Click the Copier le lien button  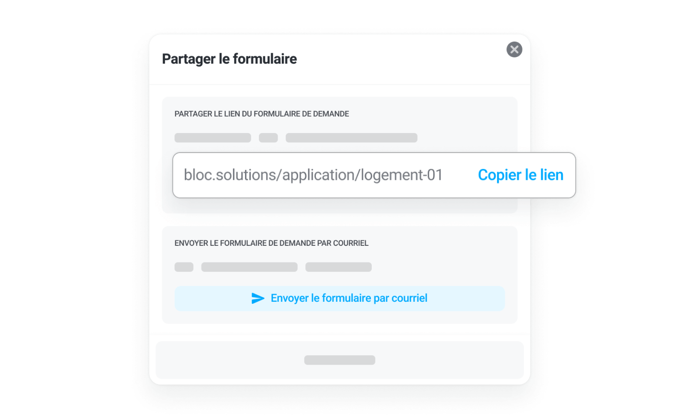[x=521, y=175]
